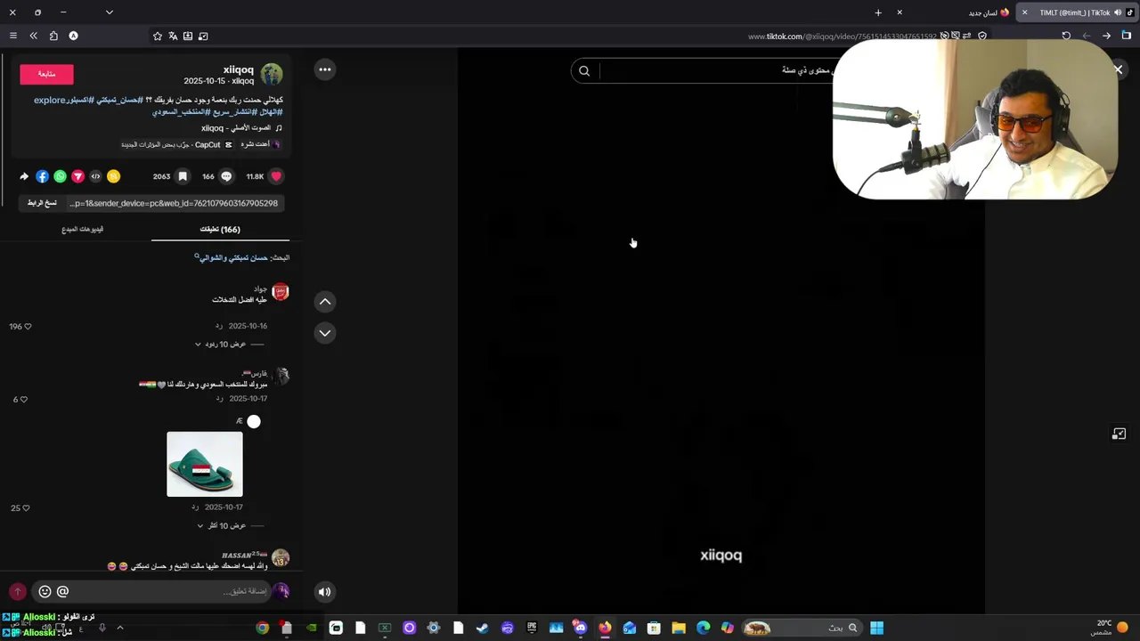Click the bookmark star icon in toolbar
Viewport: 1140px width, 641px height.
158,36
